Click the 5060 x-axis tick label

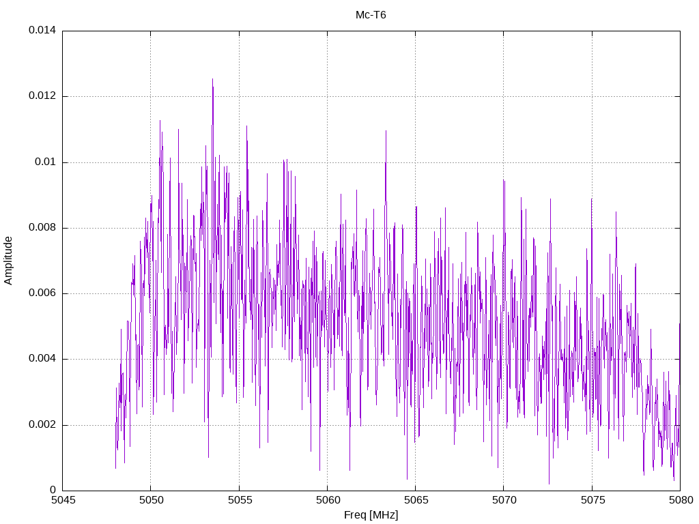[328, 500]
